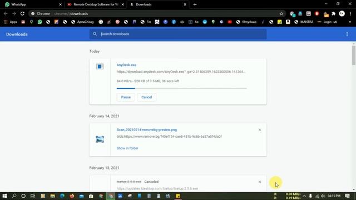
Task: Open Cortana from the taskbar
Action: pyautogui.click(x=23, y=196)
